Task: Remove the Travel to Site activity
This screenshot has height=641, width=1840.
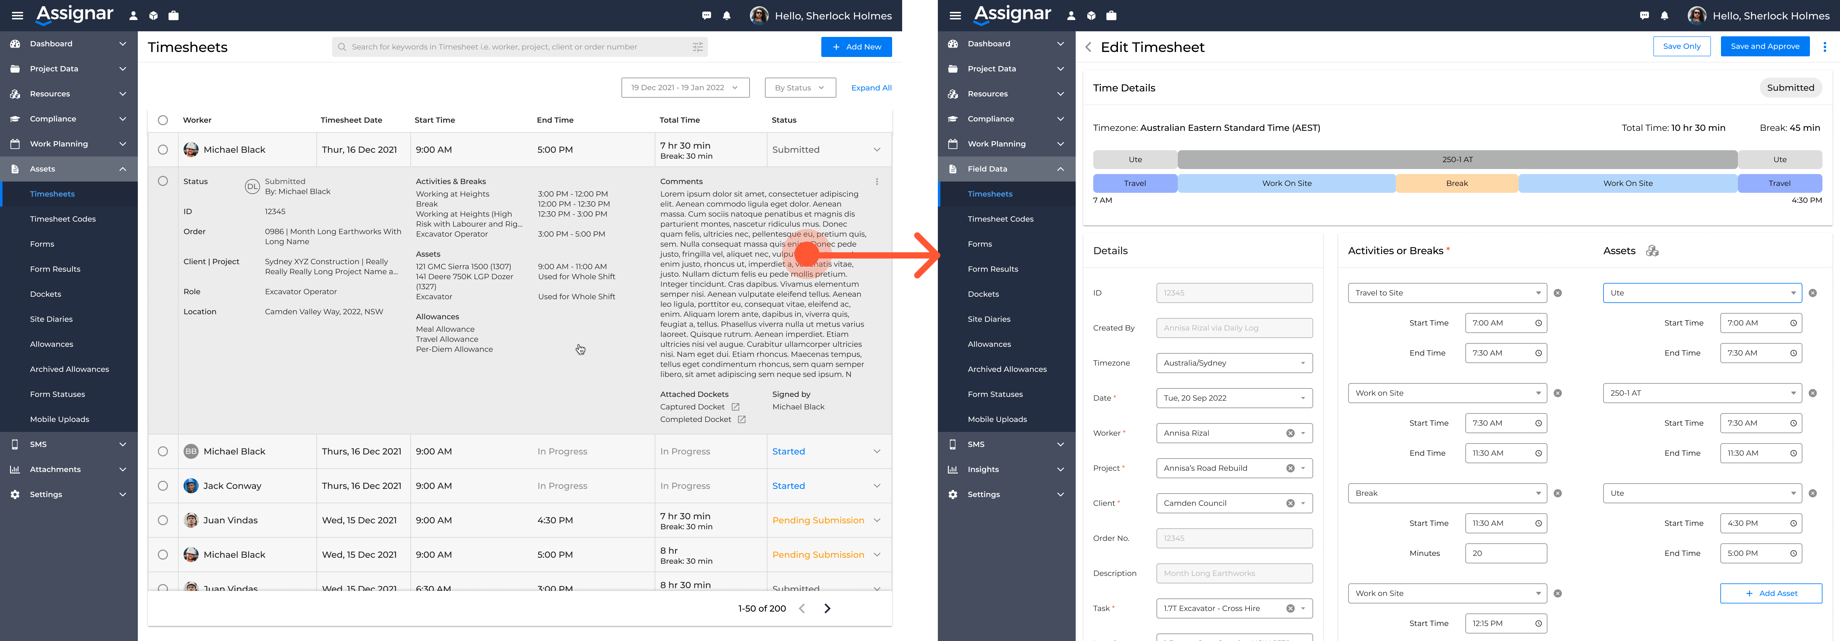Action: click(x=1557, y=293)
